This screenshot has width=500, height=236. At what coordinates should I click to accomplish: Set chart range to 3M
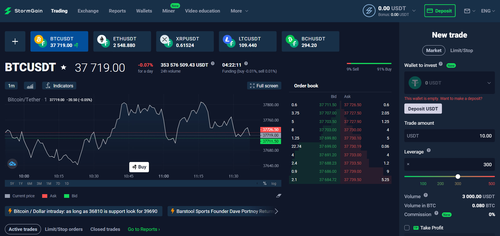39,184
